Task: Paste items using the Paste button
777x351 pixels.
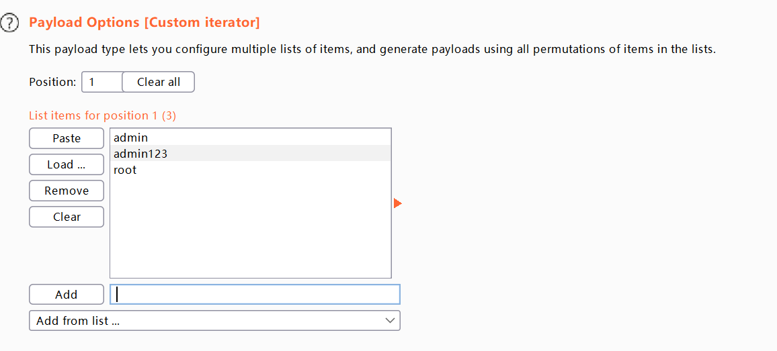Action: click(67, 138)
